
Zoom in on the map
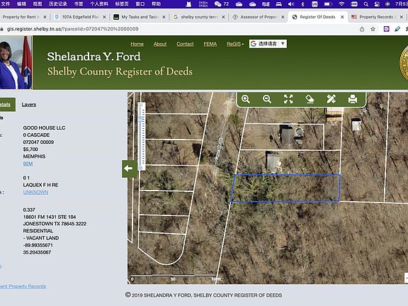point(246,99)
